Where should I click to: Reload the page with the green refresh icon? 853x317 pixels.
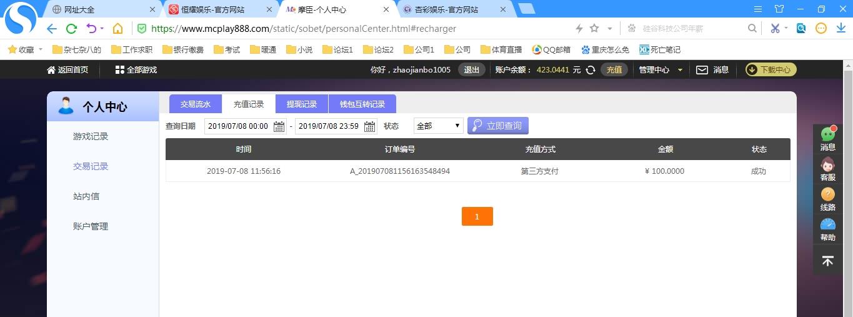(71, 29)
